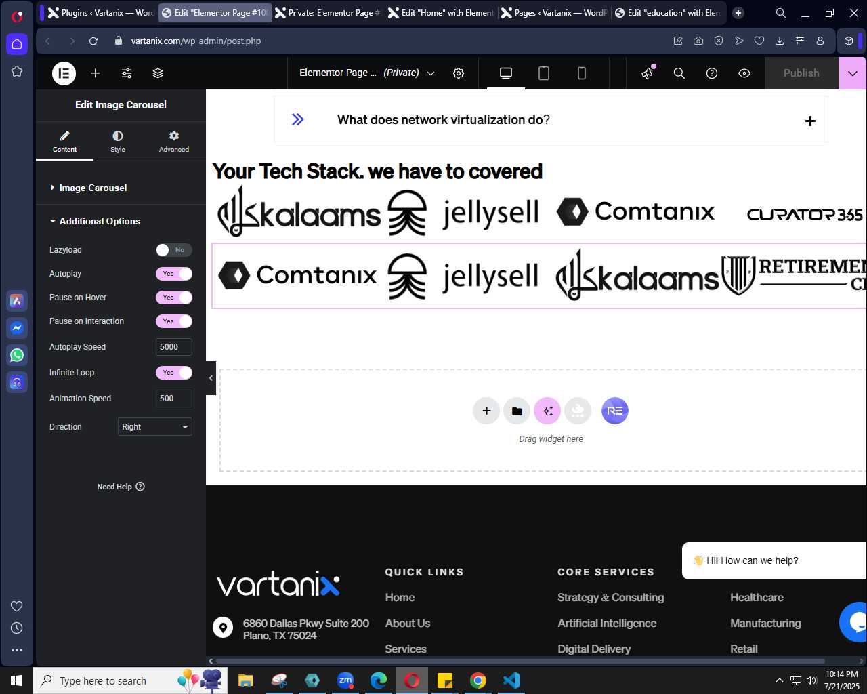Switch to the Style tab
The width and height of the screenshot is (867, 694).
click(118, 141)
